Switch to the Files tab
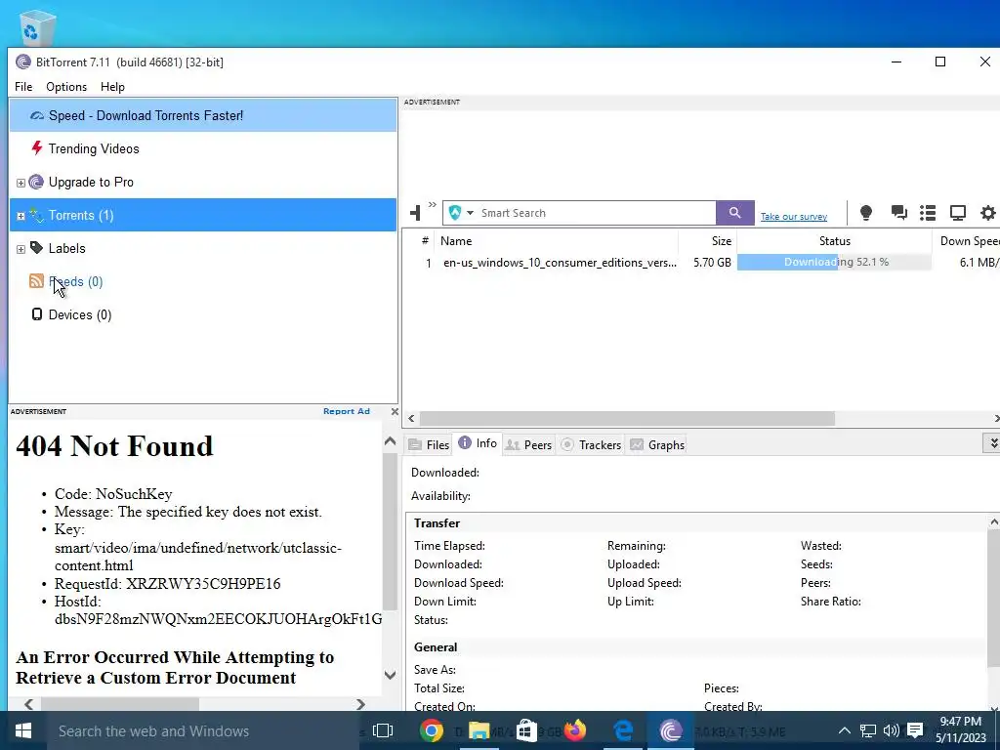 click(429, 444)
